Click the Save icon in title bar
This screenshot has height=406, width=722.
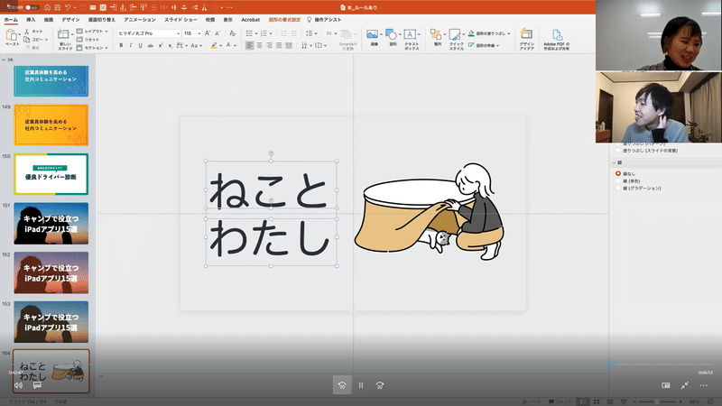coord(58,7)
